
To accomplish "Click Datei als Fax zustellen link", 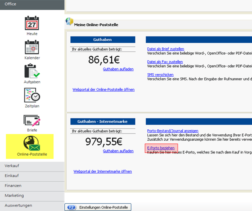I will [165, 62].
